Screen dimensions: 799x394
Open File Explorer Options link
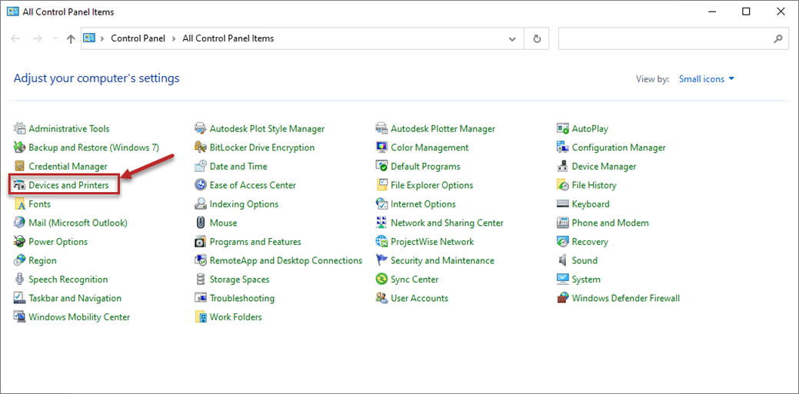coord(432,185)
